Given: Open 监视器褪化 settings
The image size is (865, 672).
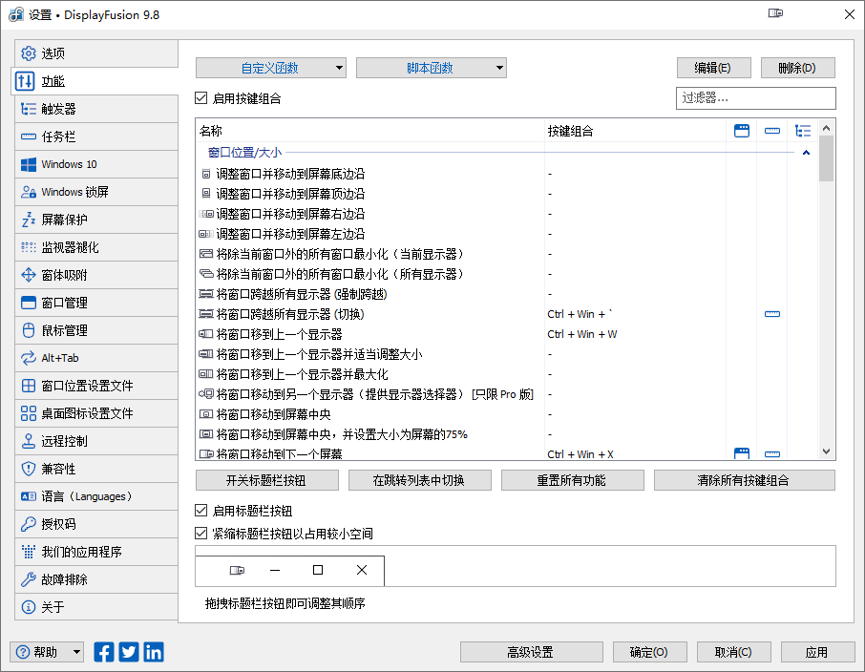Looking at the screenshot, I should (x=96, y=247).
